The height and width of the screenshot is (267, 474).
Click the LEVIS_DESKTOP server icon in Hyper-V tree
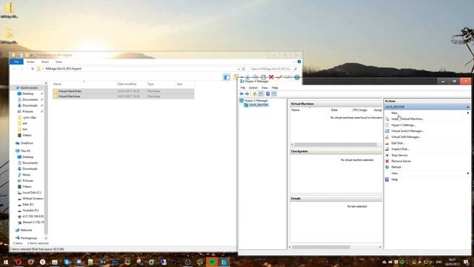pos(246,105)
